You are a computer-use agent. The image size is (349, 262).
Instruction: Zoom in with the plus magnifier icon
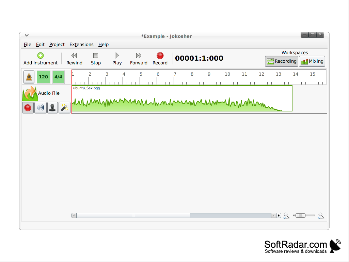pos(321,216)
